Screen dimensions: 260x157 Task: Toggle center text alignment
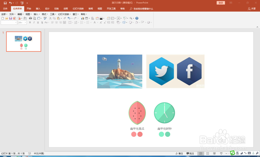point(56,22)
